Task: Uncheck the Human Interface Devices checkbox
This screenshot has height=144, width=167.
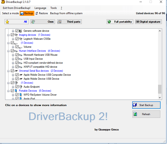Action: click(x=12, y=51)
